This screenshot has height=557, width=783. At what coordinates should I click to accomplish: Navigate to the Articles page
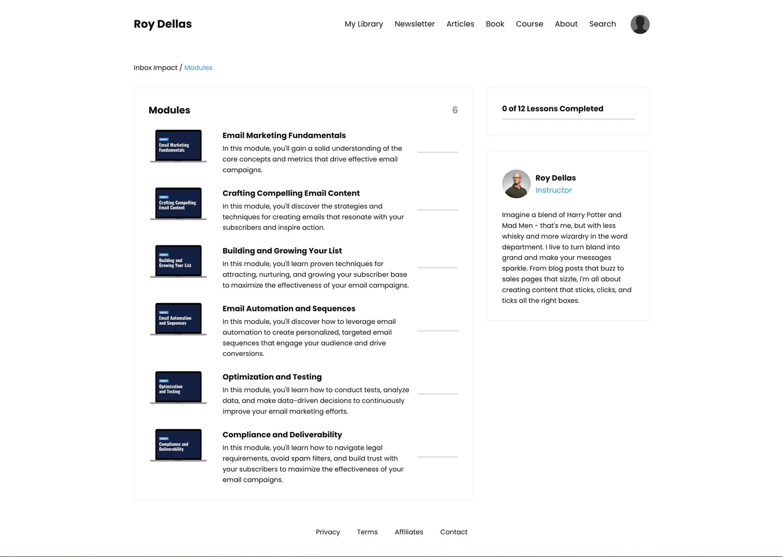click(460, 24)
